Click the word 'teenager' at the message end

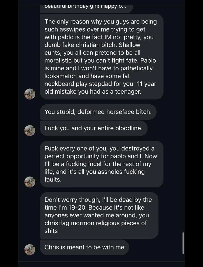[128, 91]
